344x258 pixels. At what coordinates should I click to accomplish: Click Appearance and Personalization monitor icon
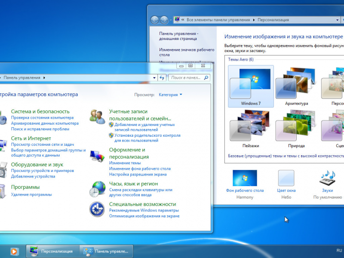[x=98, y=156]
